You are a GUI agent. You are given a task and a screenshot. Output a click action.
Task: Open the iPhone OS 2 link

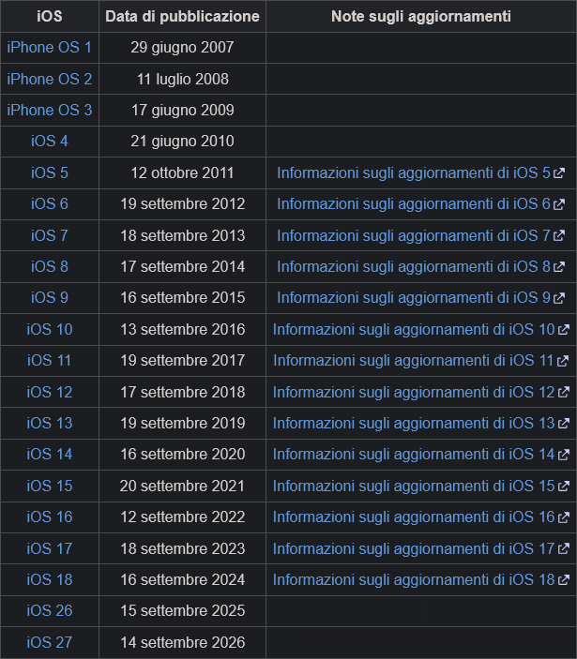(49, 79)
